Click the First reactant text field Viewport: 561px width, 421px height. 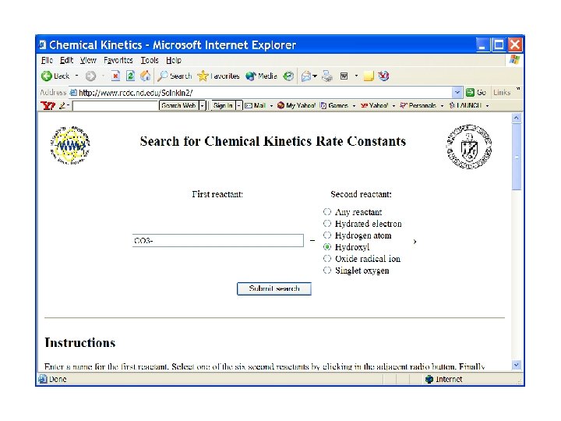[218, 241]
